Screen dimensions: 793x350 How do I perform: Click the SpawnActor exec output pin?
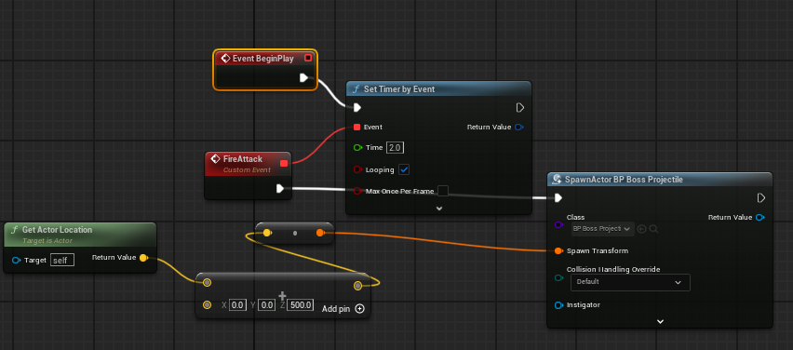pos(761,197)
